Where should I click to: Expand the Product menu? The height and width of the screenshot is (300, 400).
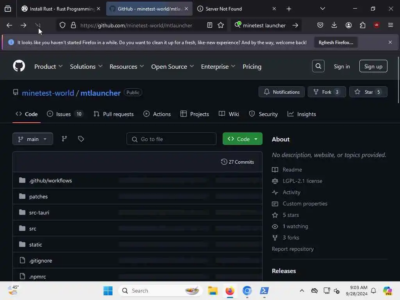point(48,66)
